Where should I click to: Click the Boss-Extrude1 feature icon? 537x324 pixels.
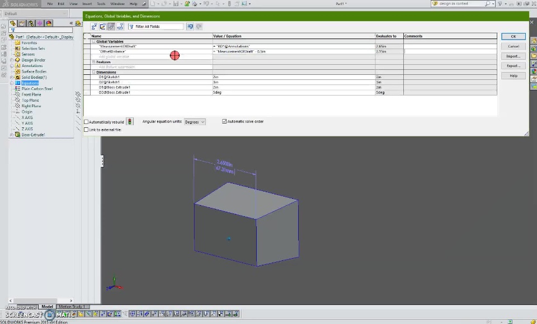(x=18, y=135)
